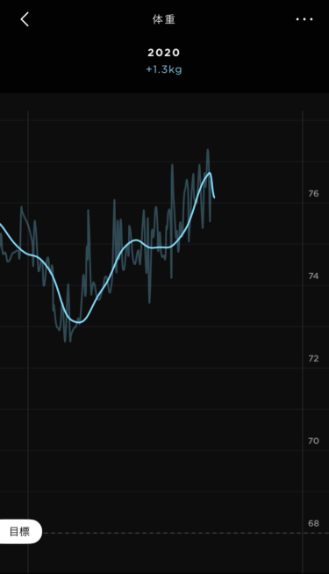The width and height of the screenshot is (329, 574).
Task: Tap the end point of the trend line
Action: (x=214, y=197)
